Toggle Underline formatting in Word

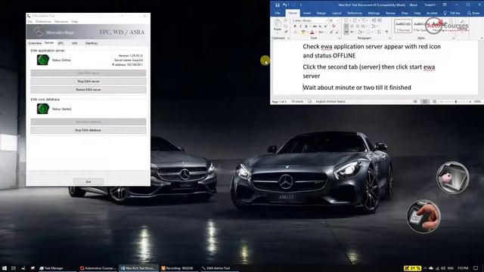pyautogui.click(x=306, y=26)
